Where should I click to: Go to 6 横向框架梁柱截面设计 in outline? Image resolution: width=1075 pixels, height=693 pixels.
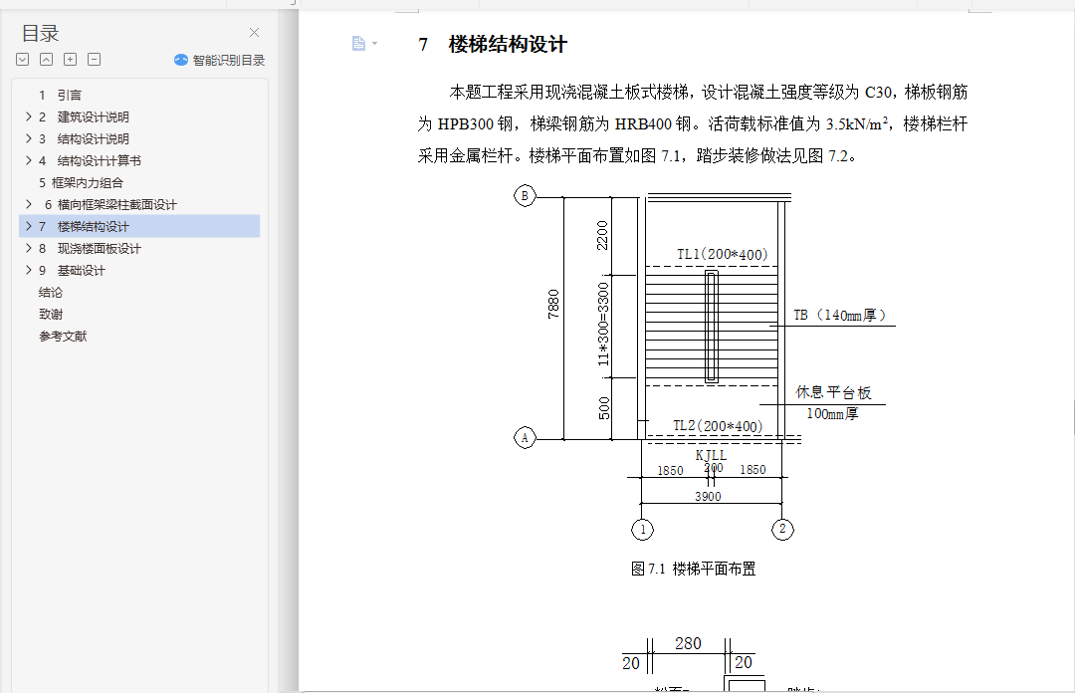(x=110, y=204)
